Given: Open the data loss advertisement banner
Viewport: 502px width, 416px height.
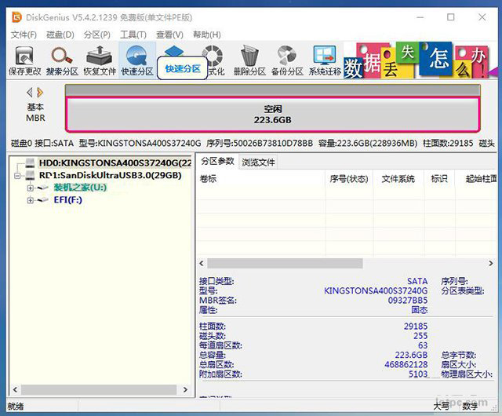Looking at the screenshot, I should tap(420, 60).
